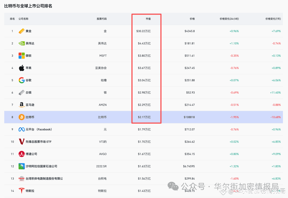Select 7-day change +9.09%
Viewport: 288px width, 198px height.
[276, 154]
